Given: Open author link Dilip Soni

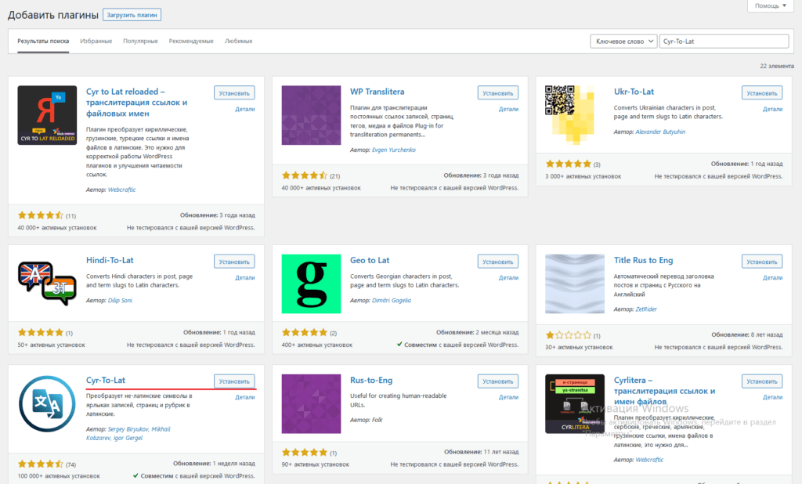Looking at the screenshot, I should 120,300.
